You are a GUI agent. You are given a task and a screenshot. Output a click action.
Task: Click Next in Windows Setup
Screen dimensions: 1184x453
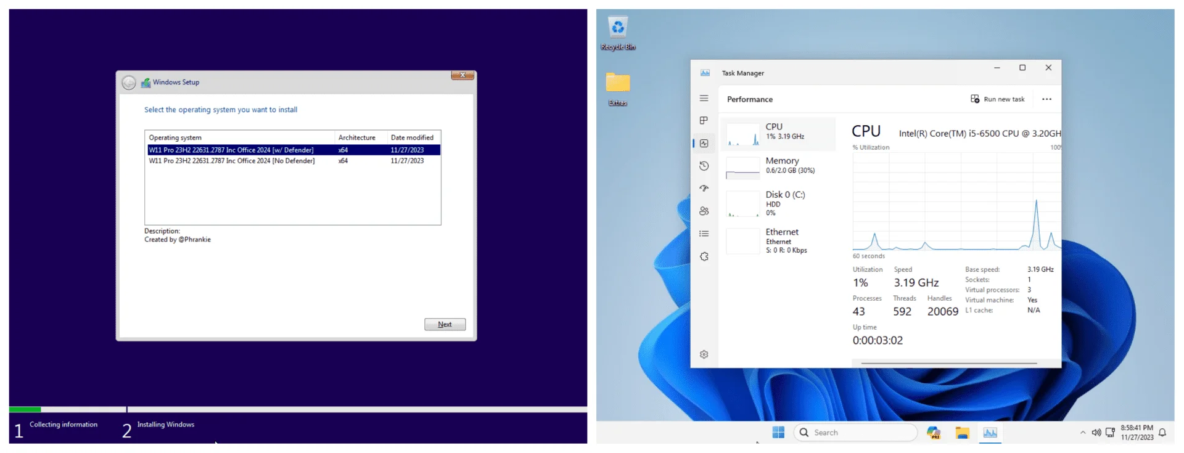click(x=445, y=324)
